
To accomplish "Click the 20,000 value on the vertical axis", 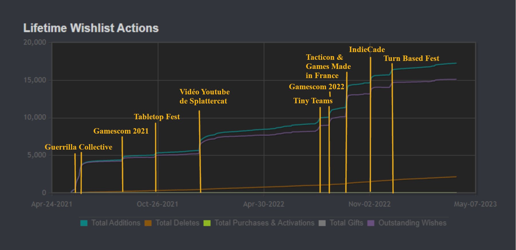I will coord(35,42).
